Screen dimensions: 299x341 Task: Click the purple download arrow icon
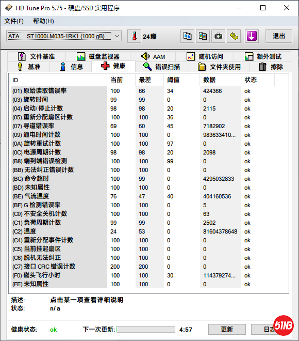252,36
